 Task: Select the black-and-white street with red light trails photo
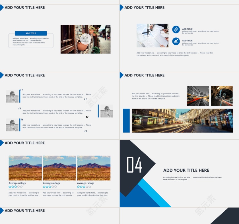click(198, 96)
